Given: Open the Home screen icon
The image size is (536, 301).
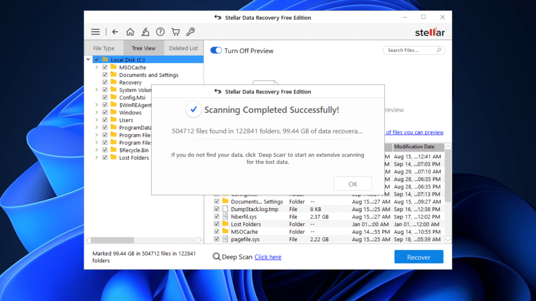Looking at the screenshot, I should click(x=130, y=32).
